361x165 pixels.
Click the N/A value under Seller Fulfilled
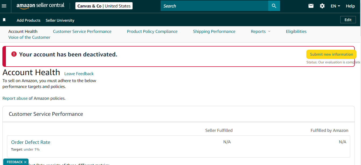[227, 142]
